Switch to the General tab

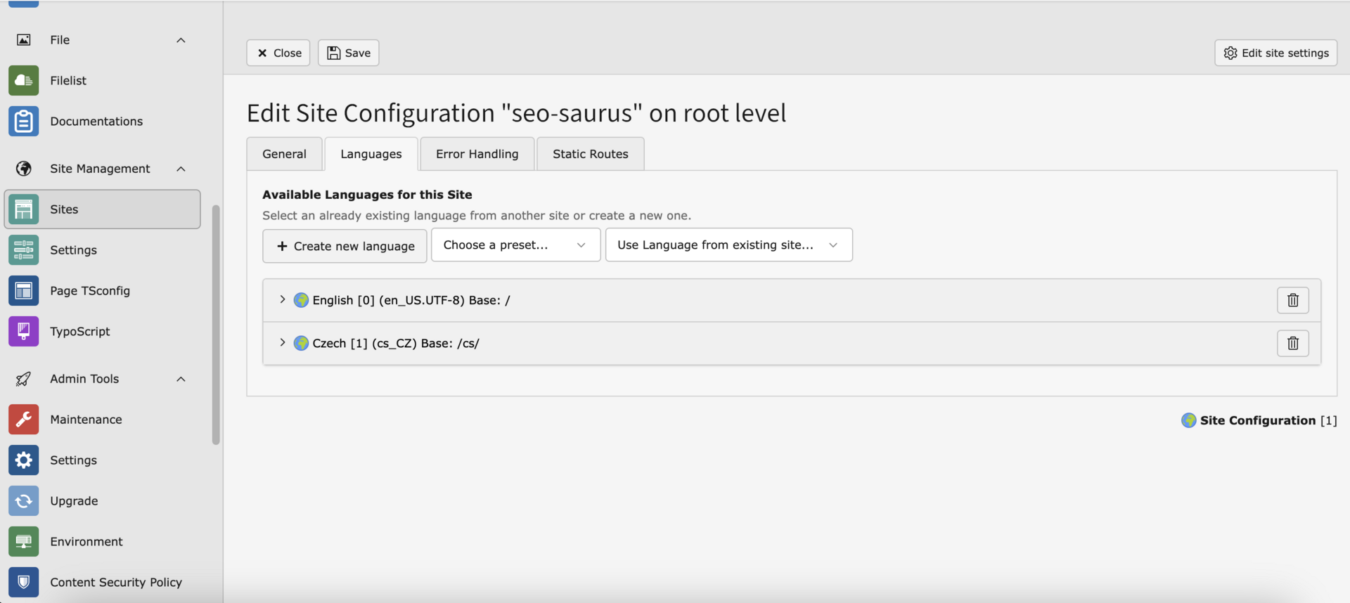point(284,154)
